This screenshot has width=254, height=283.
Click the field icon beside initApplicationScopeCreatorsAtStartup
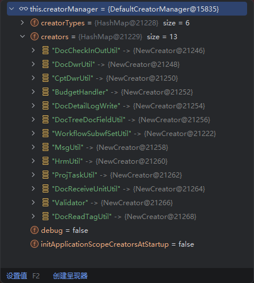tap(35, 244)
